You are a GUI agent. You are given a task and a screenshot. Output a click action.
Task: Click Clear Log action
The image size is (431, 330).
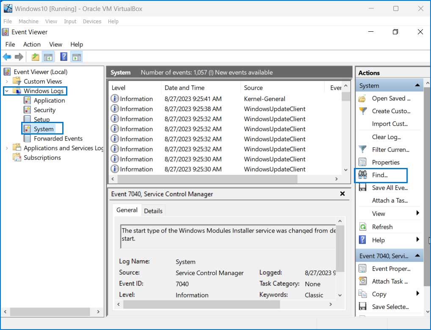point(387,137)
